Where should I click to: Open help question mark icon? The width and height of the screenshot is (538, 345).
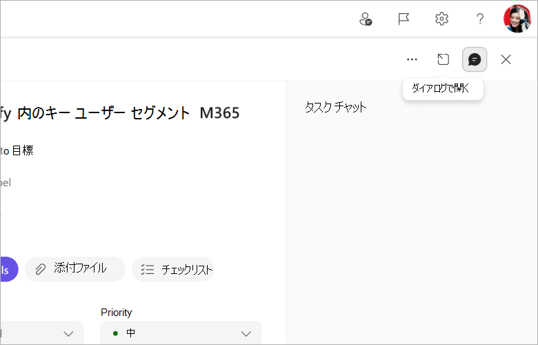(480, 19)
